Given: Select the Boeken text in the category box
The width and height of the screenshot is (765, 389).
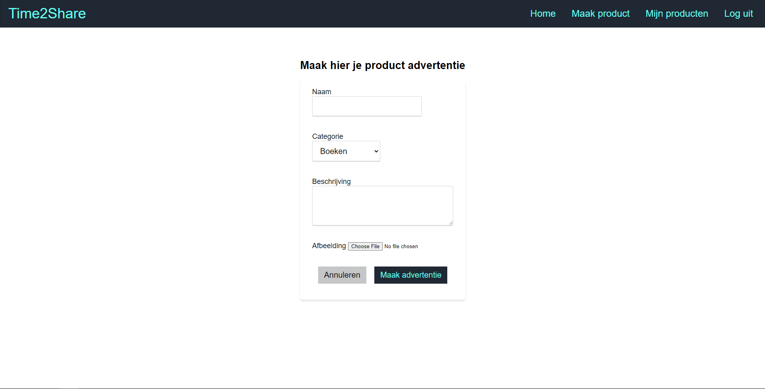Looking at the screenshot, I should coord(334,151).
